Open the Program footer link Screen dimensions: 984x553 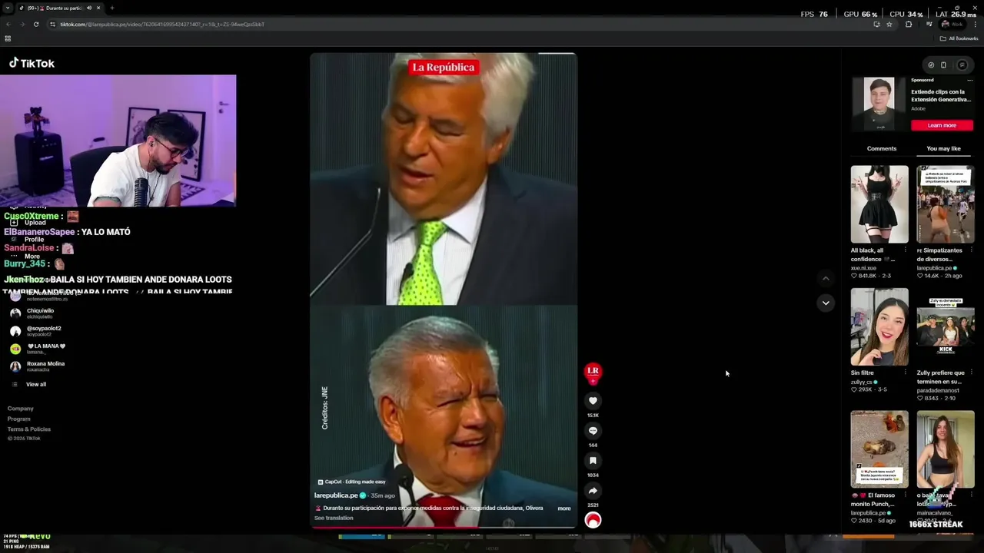click(19, 419)
